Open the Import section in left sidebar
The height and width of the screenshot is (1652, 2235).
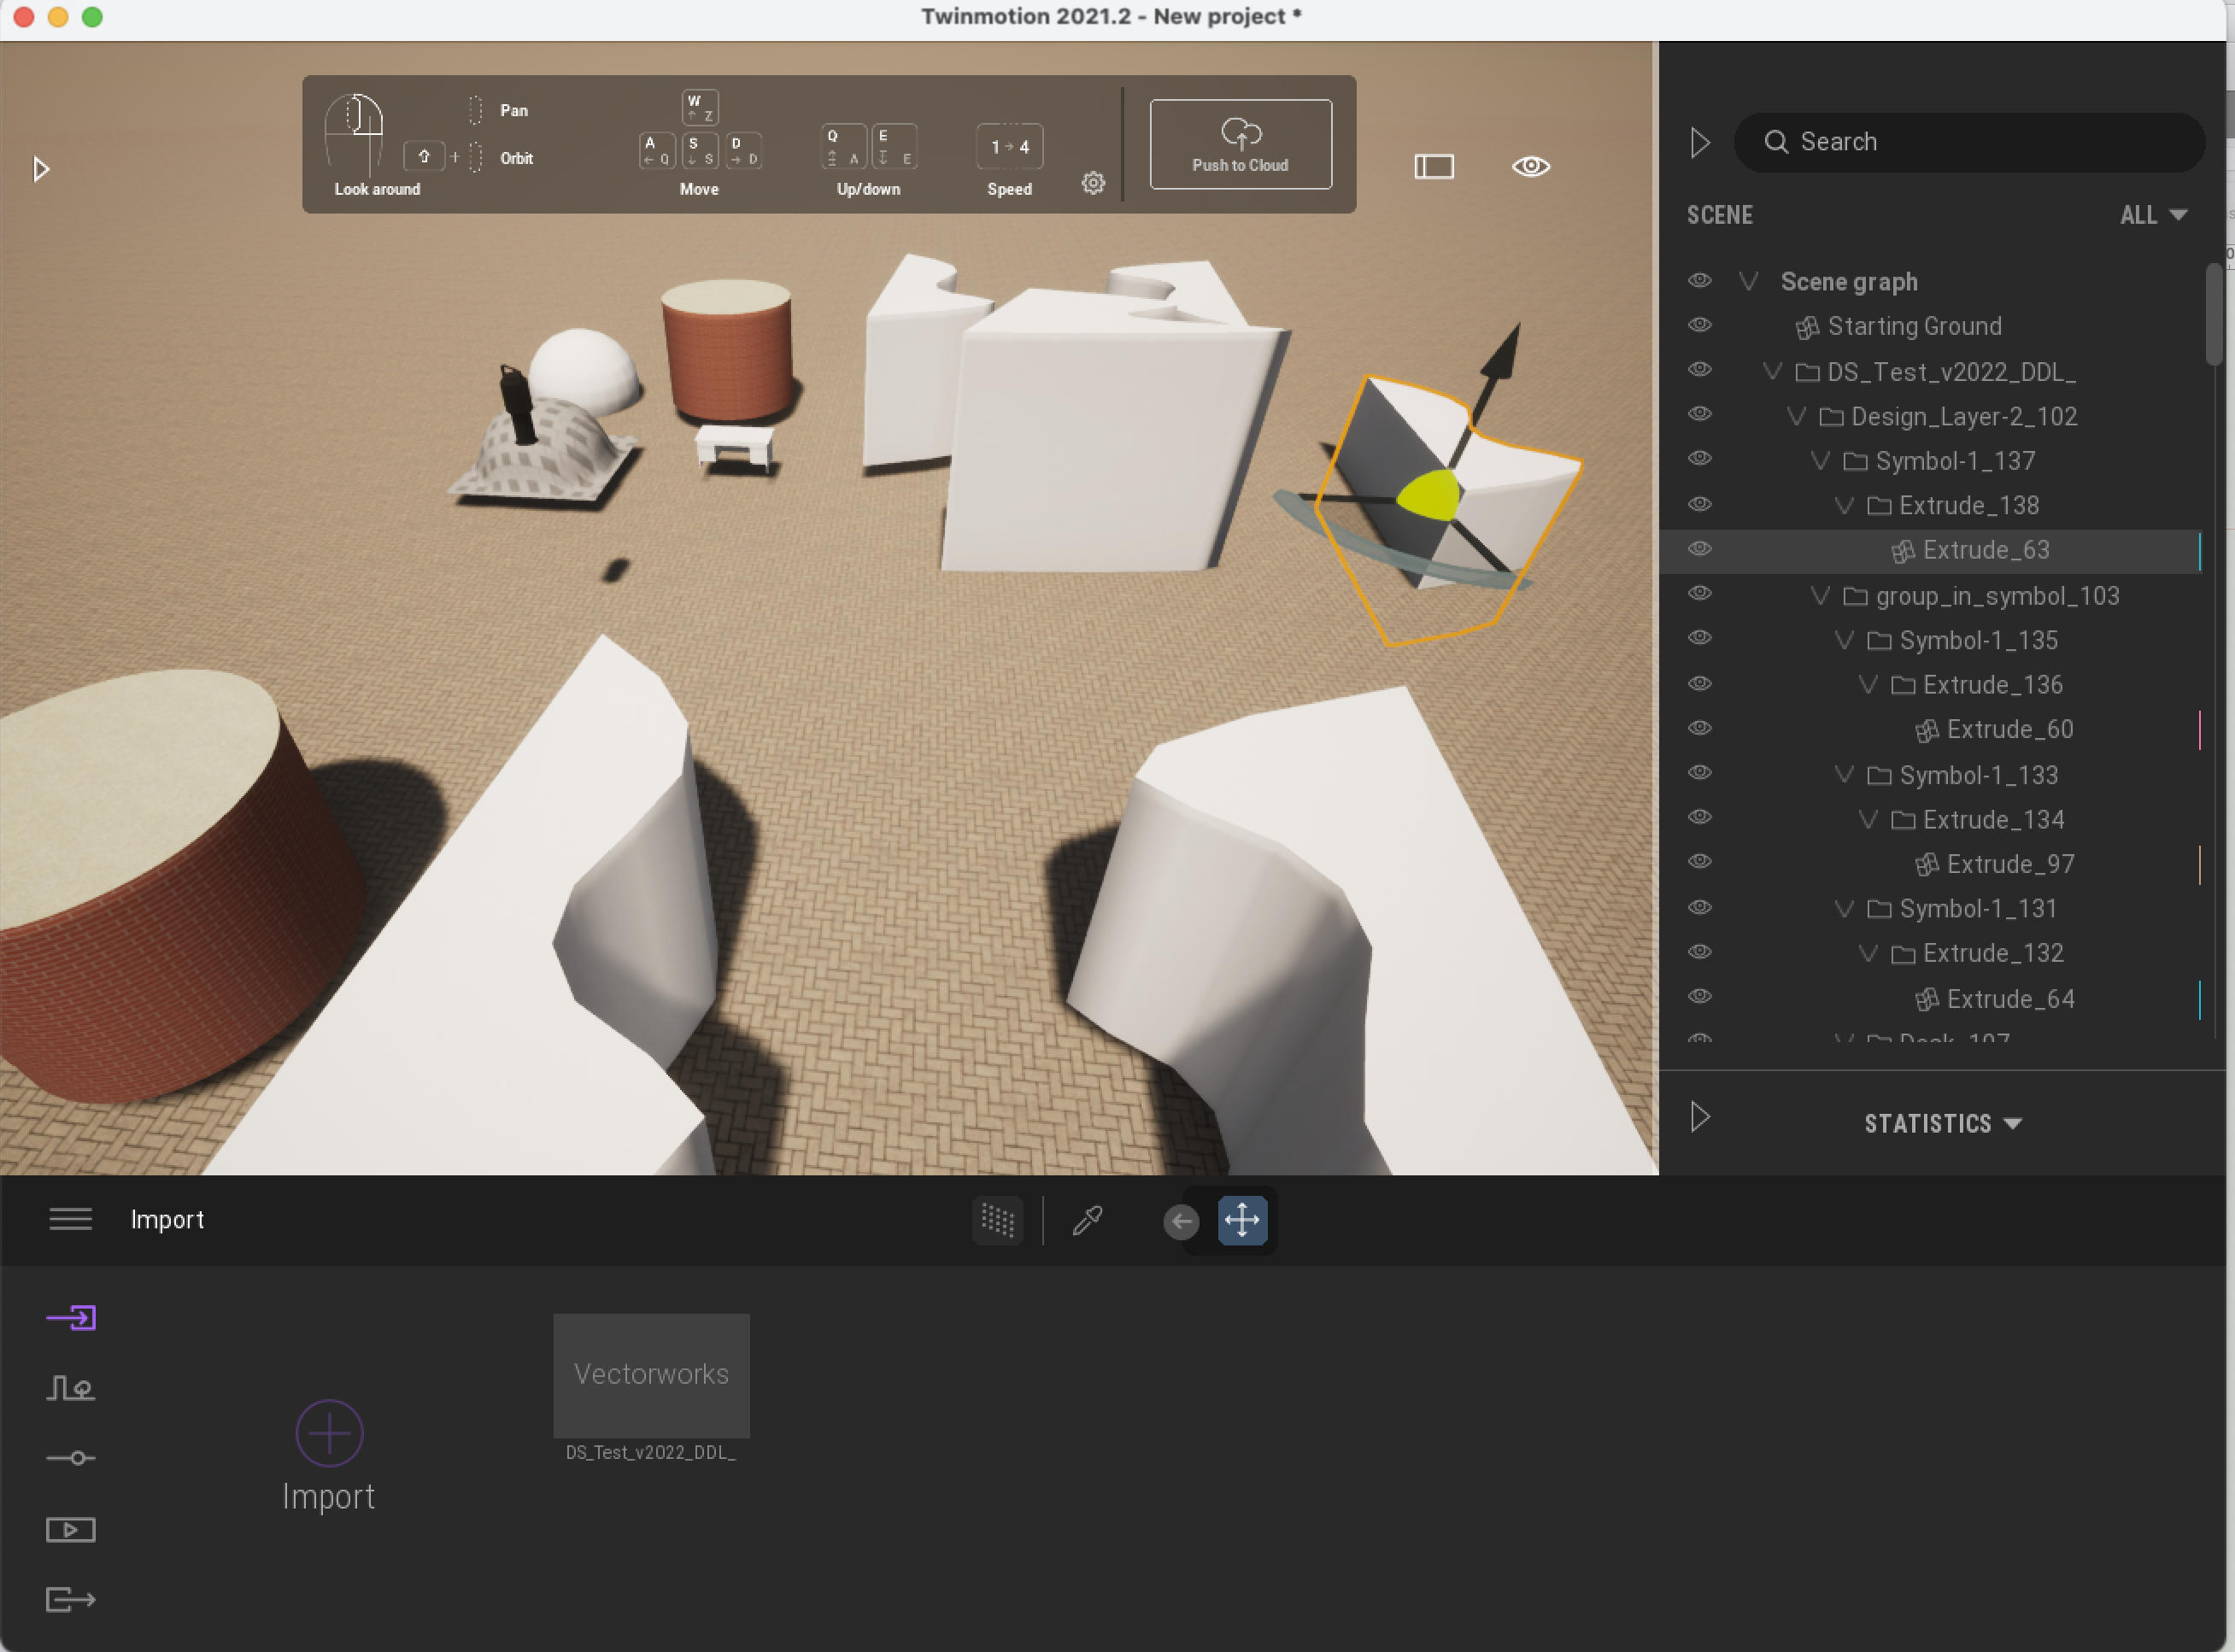tap(71, 1318)
